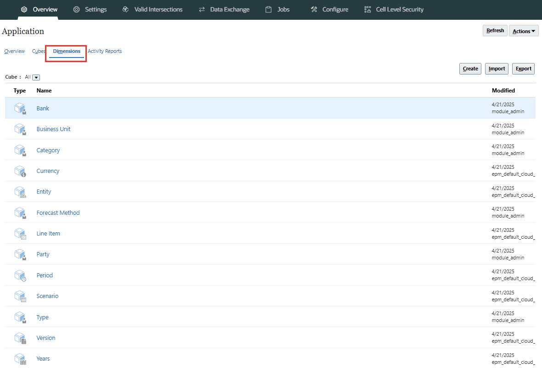Open the Bank dimension link
Viewport: 542px width, 368px height.
point(43,109)
